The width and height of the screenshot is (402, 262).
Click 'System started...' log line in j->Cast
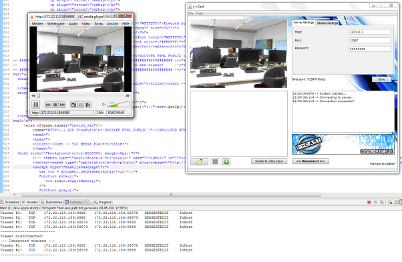click(x=319, y=93)
